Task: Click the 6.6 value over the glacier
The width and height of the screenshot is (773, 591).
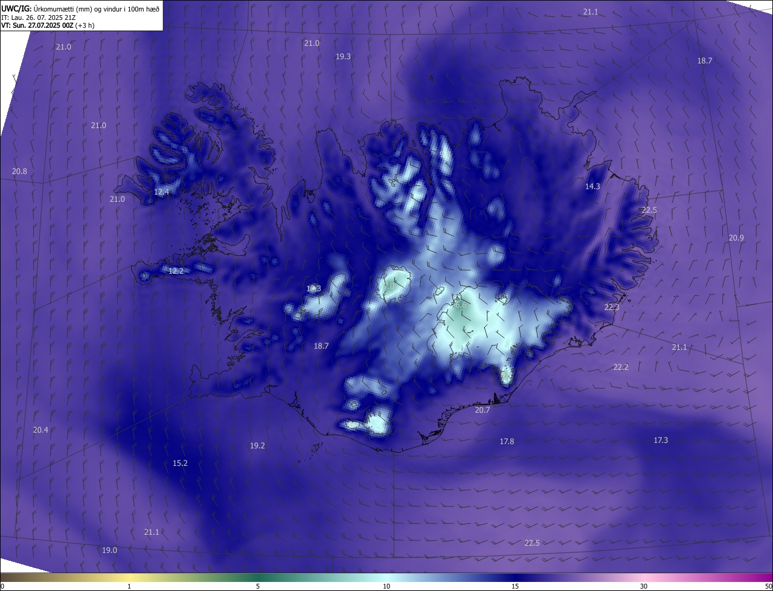Action: (x=461, y=306)
